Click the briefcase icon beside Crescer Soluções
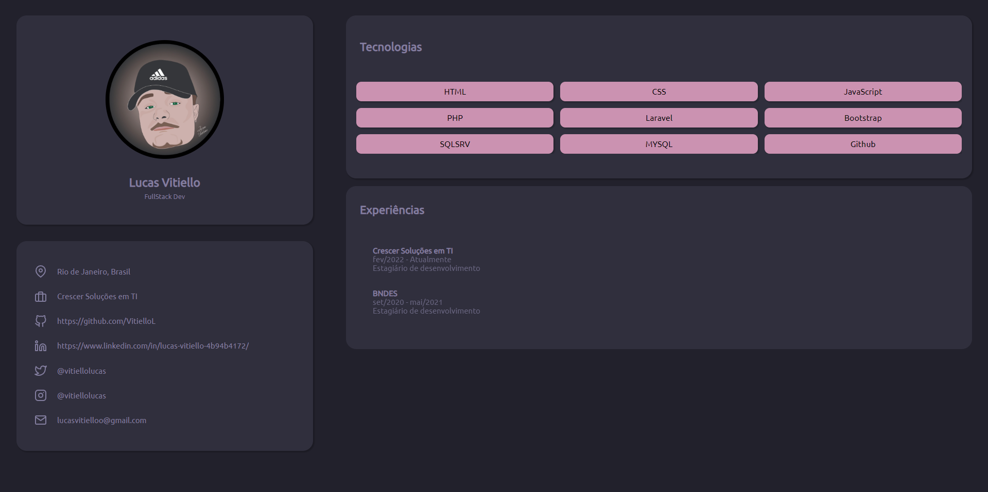Image resolution: width=988 pixels, height=492 pixels. click(41, 297)
